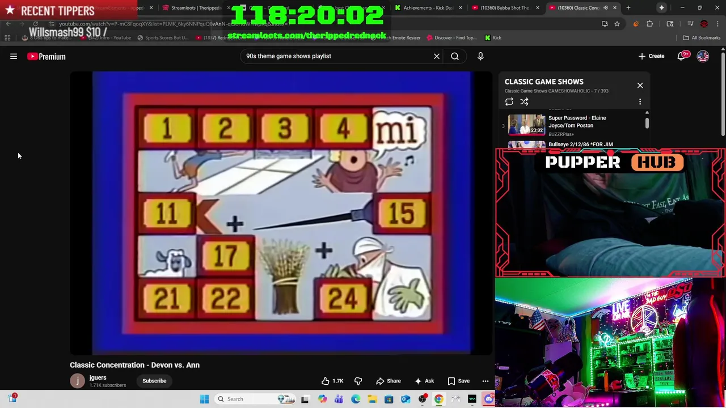Open Sports Scores Bot bookmark

click(163, 38)
